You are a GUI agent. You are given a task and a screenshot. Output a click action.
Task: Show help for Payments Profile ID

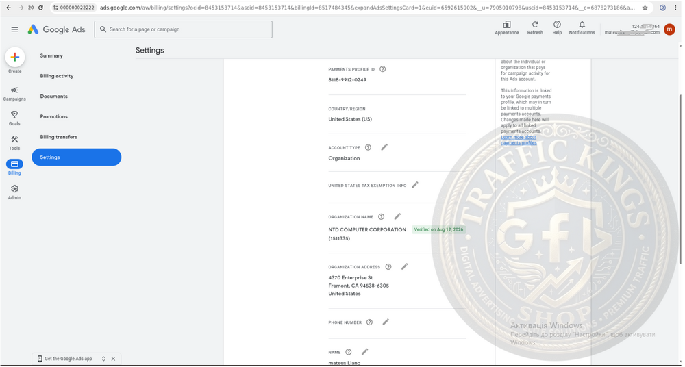383,69
